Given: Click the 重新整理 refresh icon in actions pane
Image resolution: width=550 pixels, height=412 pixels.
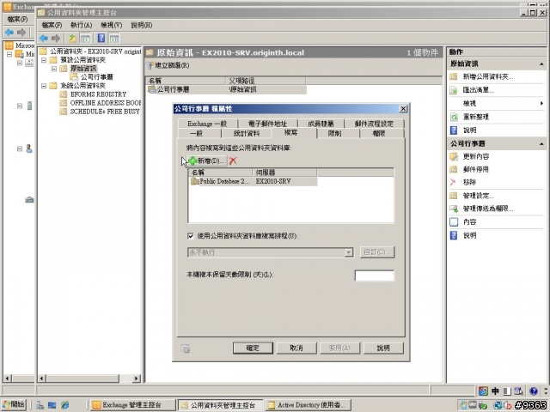Looking at the screenshot, I should [x=454, y=117].
